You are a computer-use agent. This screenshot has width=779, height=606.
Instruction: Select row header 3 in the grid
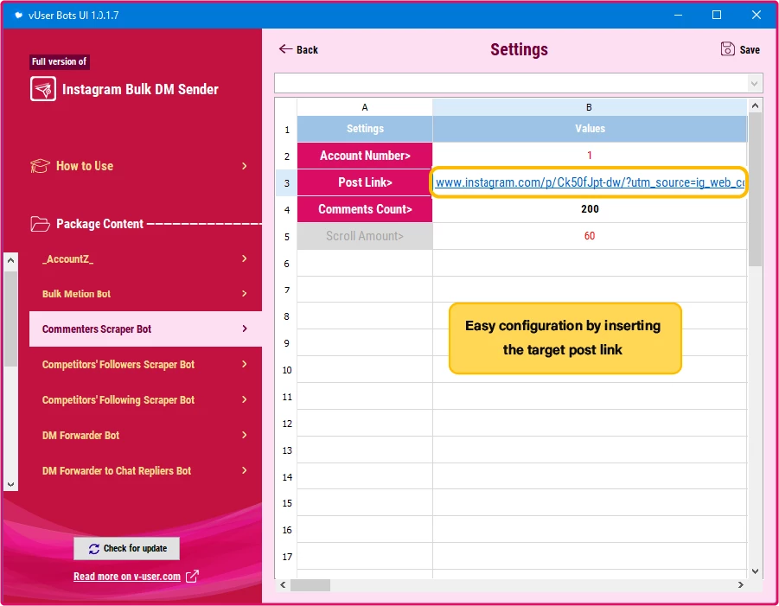pos(287,182)
